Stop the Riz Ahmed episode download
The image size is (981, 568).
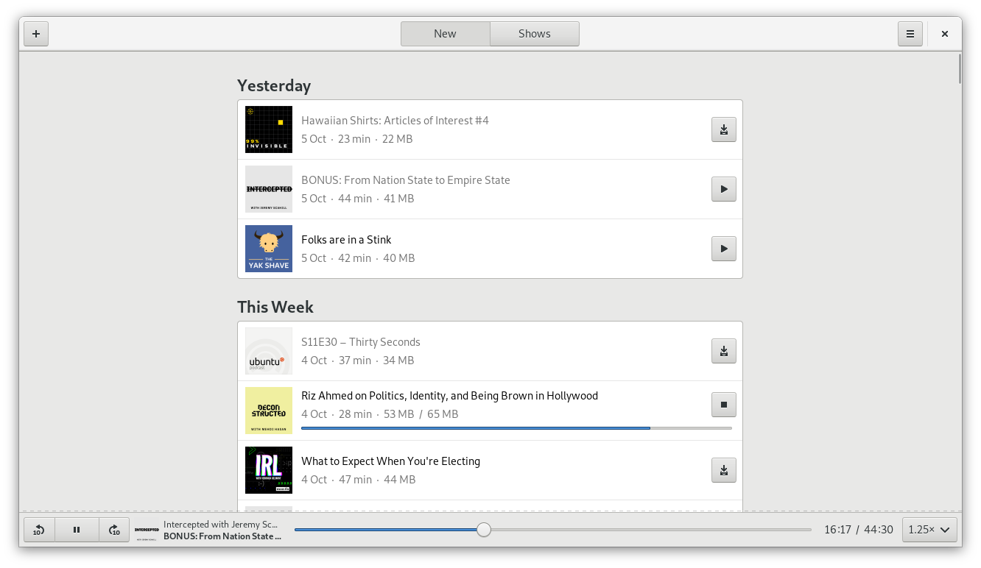coord(723,405)
